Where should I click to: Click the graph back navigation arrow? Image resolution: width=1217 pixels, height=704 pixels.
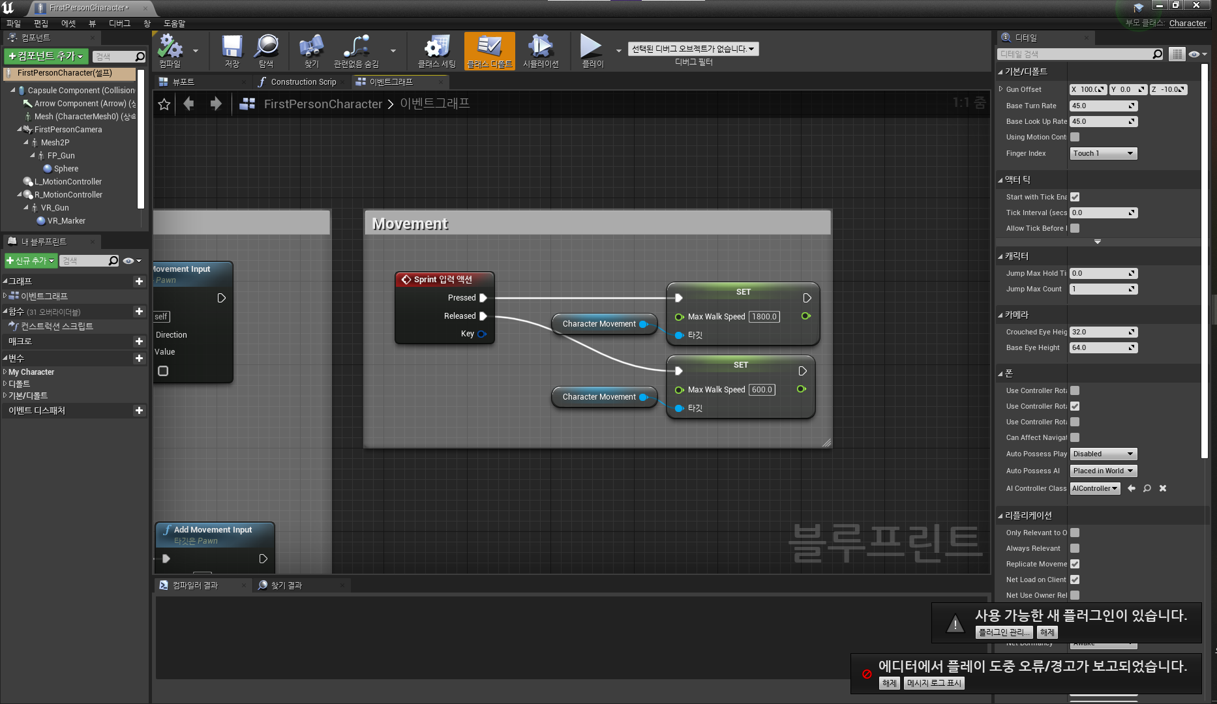(188, 104)
